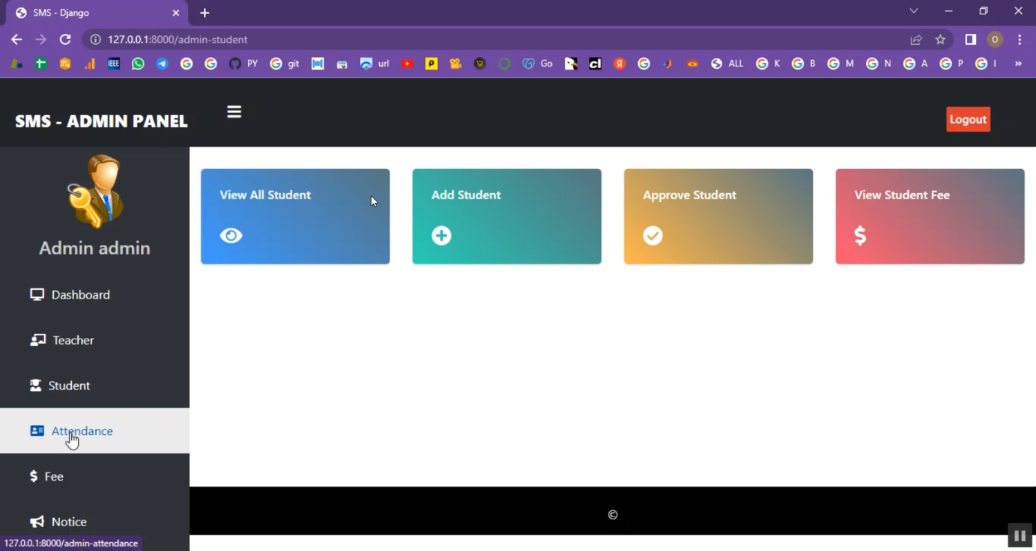Viewport: 1036px width, 551px height.
Task: Expand the hidden bookmarks overflow chevron
Action: click(x=1017, y=63)
